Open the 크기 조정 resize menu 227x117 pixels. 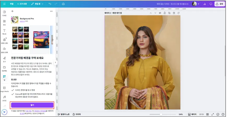pos(22,4)
